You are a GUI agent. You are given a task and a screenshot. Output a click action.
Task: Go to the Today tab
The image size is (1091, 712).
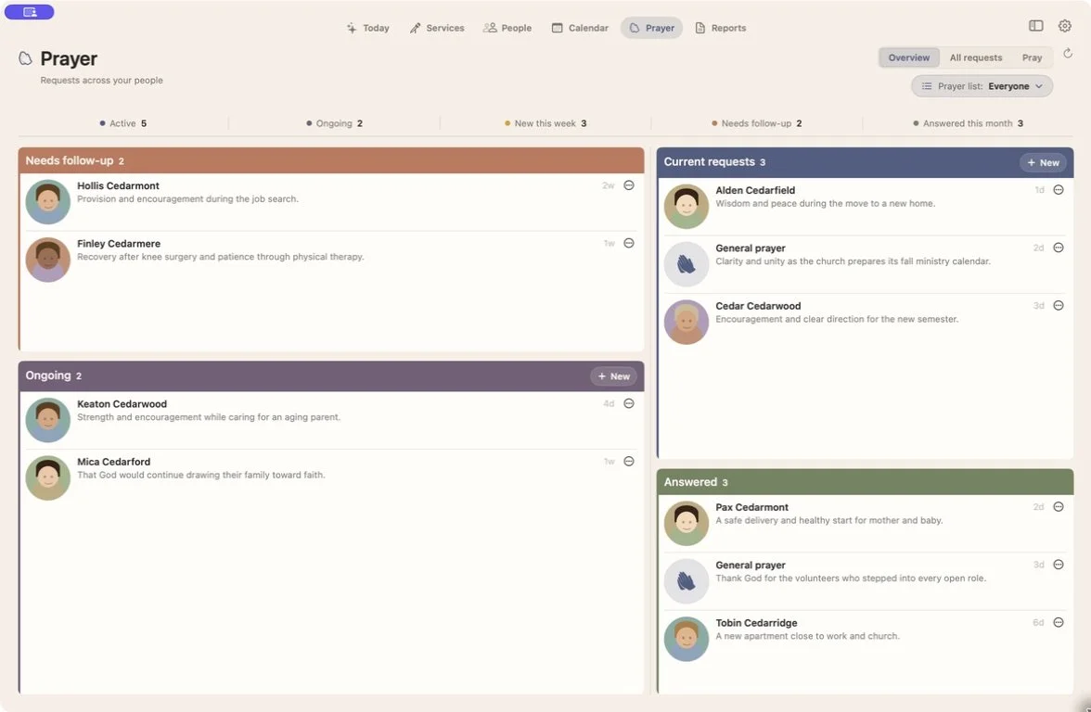click(x=368, y=28)
